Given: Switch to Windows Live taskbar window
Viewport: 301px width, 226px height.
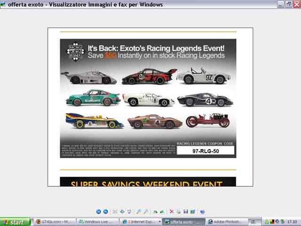Looking at the screenshot, I should (x=98, y=222).
